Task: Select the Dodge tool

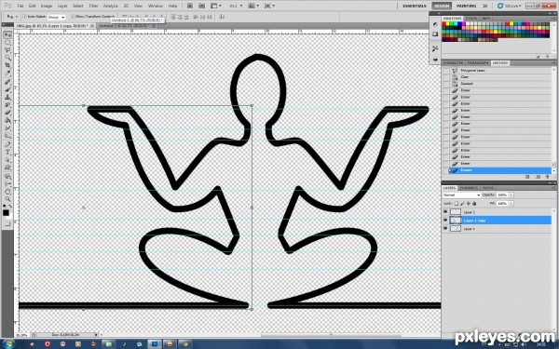Action: (x=7, y=136)
